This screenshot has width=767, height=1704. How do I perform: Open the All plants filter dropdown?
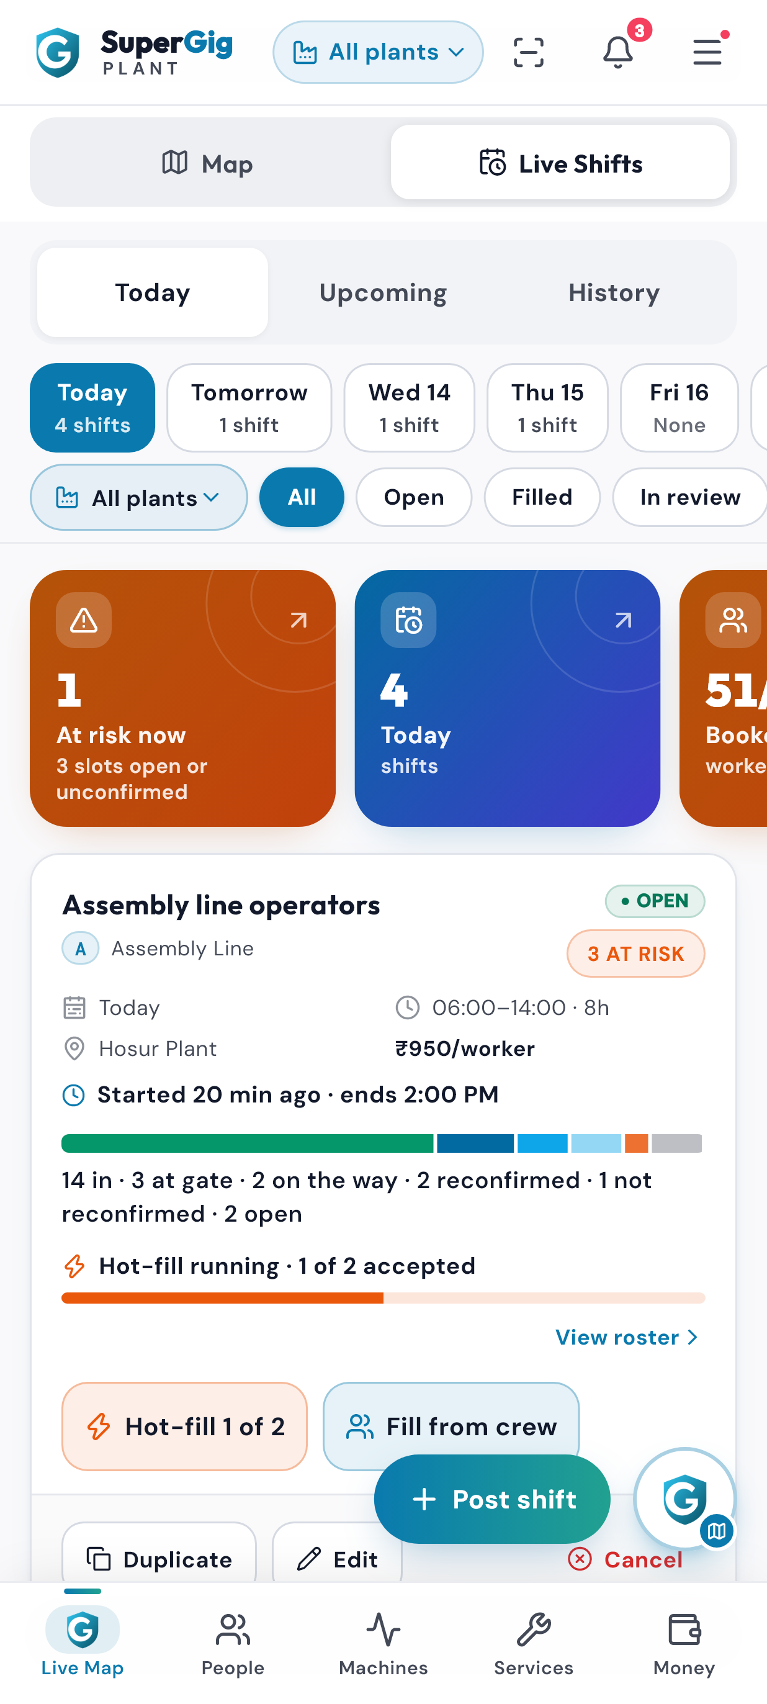139,497
